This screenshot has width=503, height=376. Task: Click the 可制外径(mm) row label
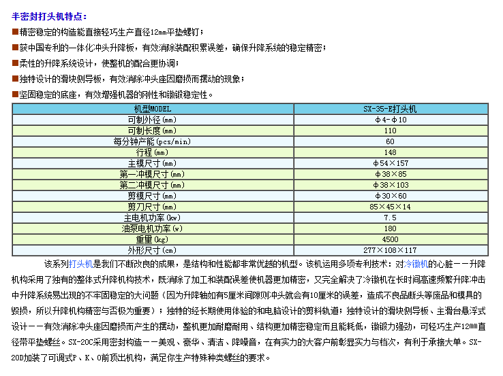153,120
